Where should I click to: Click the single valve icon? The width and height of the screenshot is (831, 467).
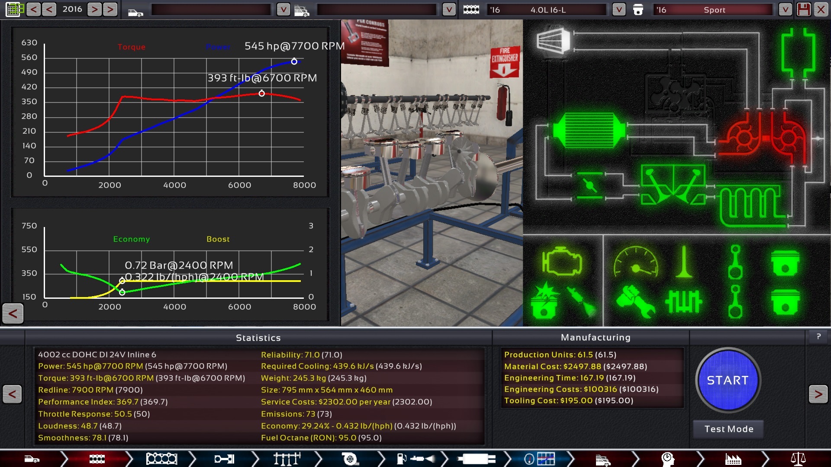point(684,262)
